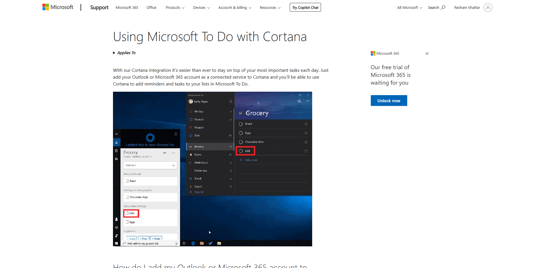
Task: Check the highlighted Milk checkbox in the image
Action: pyautogui.click(x=127, y=213)
